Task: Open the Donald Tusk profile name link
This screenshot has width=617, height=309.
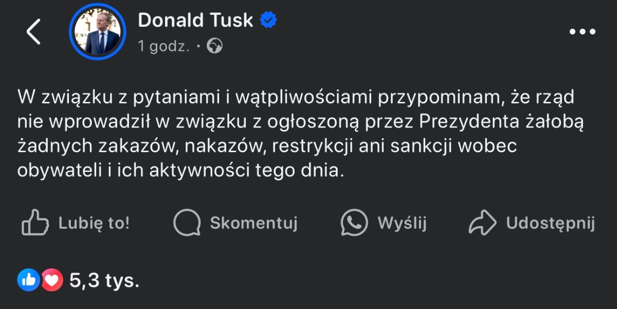Action: point(195,20)
